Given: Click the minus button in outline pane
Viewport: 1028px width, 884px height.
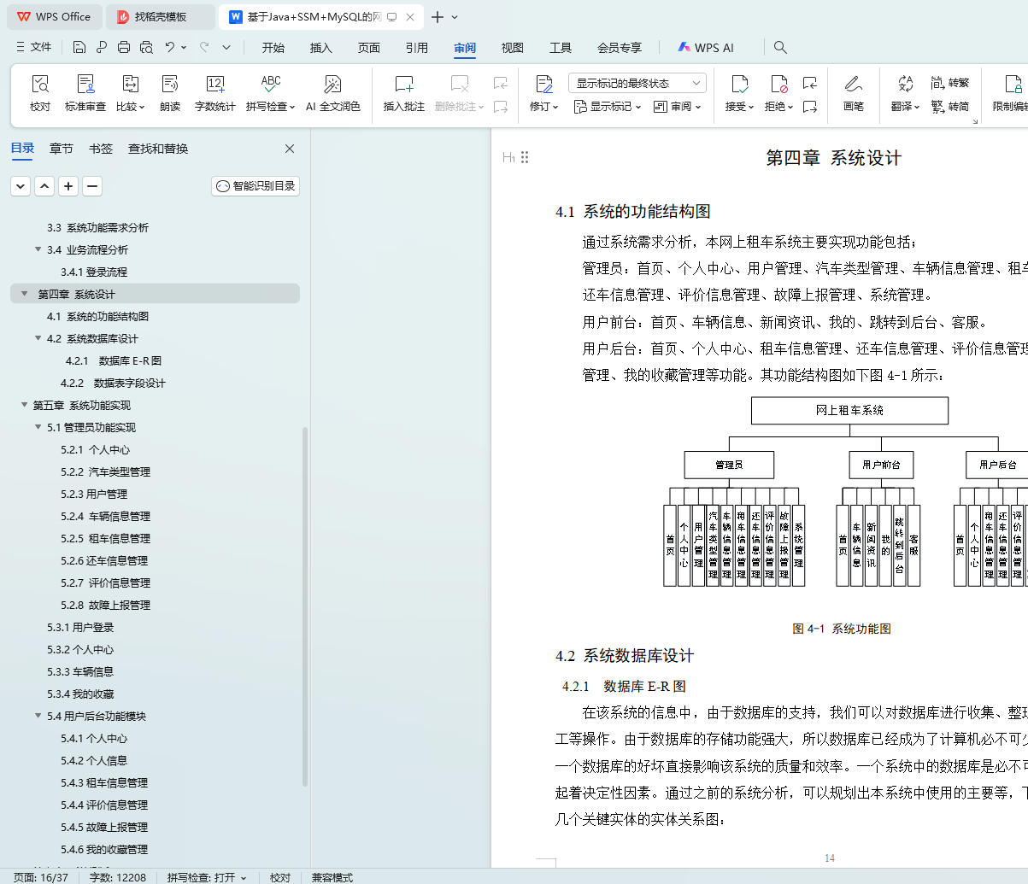Looking at the screenshot, I should (x=92, y=186).
